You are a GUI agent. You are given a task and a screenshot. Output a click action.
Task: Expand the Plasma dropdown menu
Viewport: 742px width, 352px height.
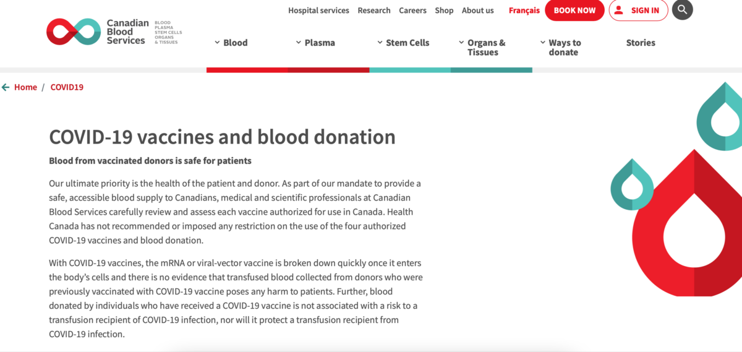coord(315,43)
